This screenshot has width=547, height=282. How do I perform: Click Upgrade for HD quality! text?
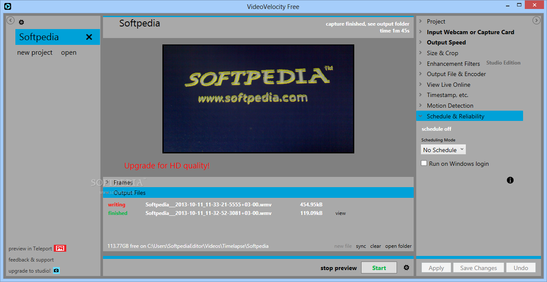pos(167,165)
